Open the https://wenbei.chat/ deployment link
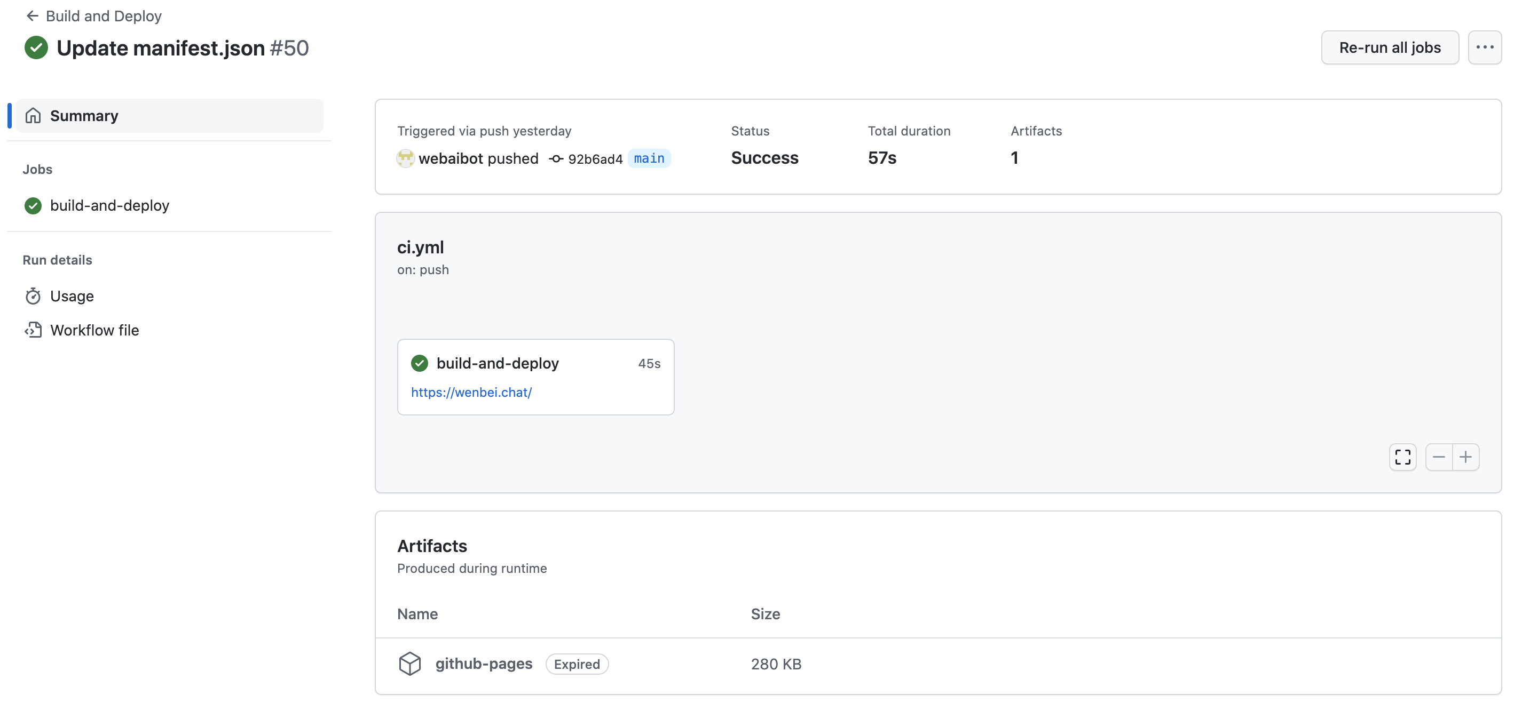 point(471,393)
